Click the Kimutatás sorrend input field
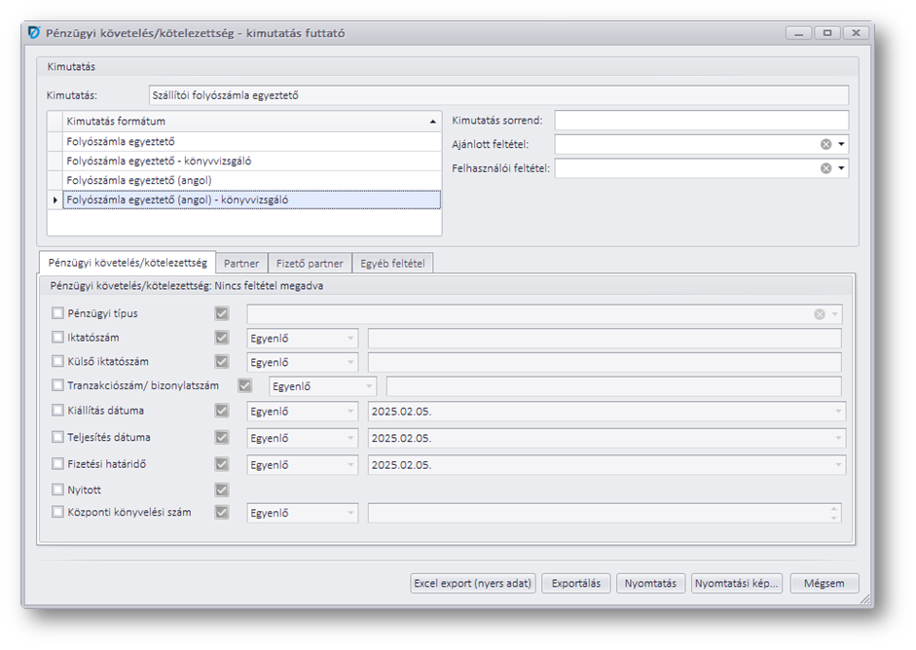 click(701, 121)
